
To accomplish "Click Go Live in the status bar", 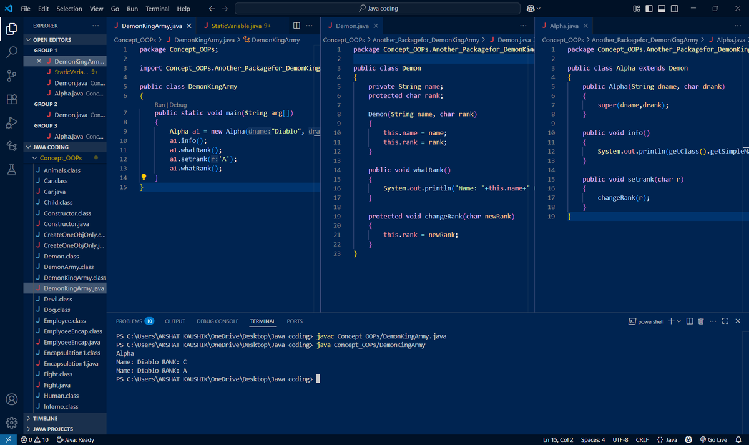I will coord(713,439).
